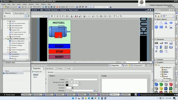Select the Graphic I/O field element
Viewport: 178px width, 100px height.
tap(171, 43)
